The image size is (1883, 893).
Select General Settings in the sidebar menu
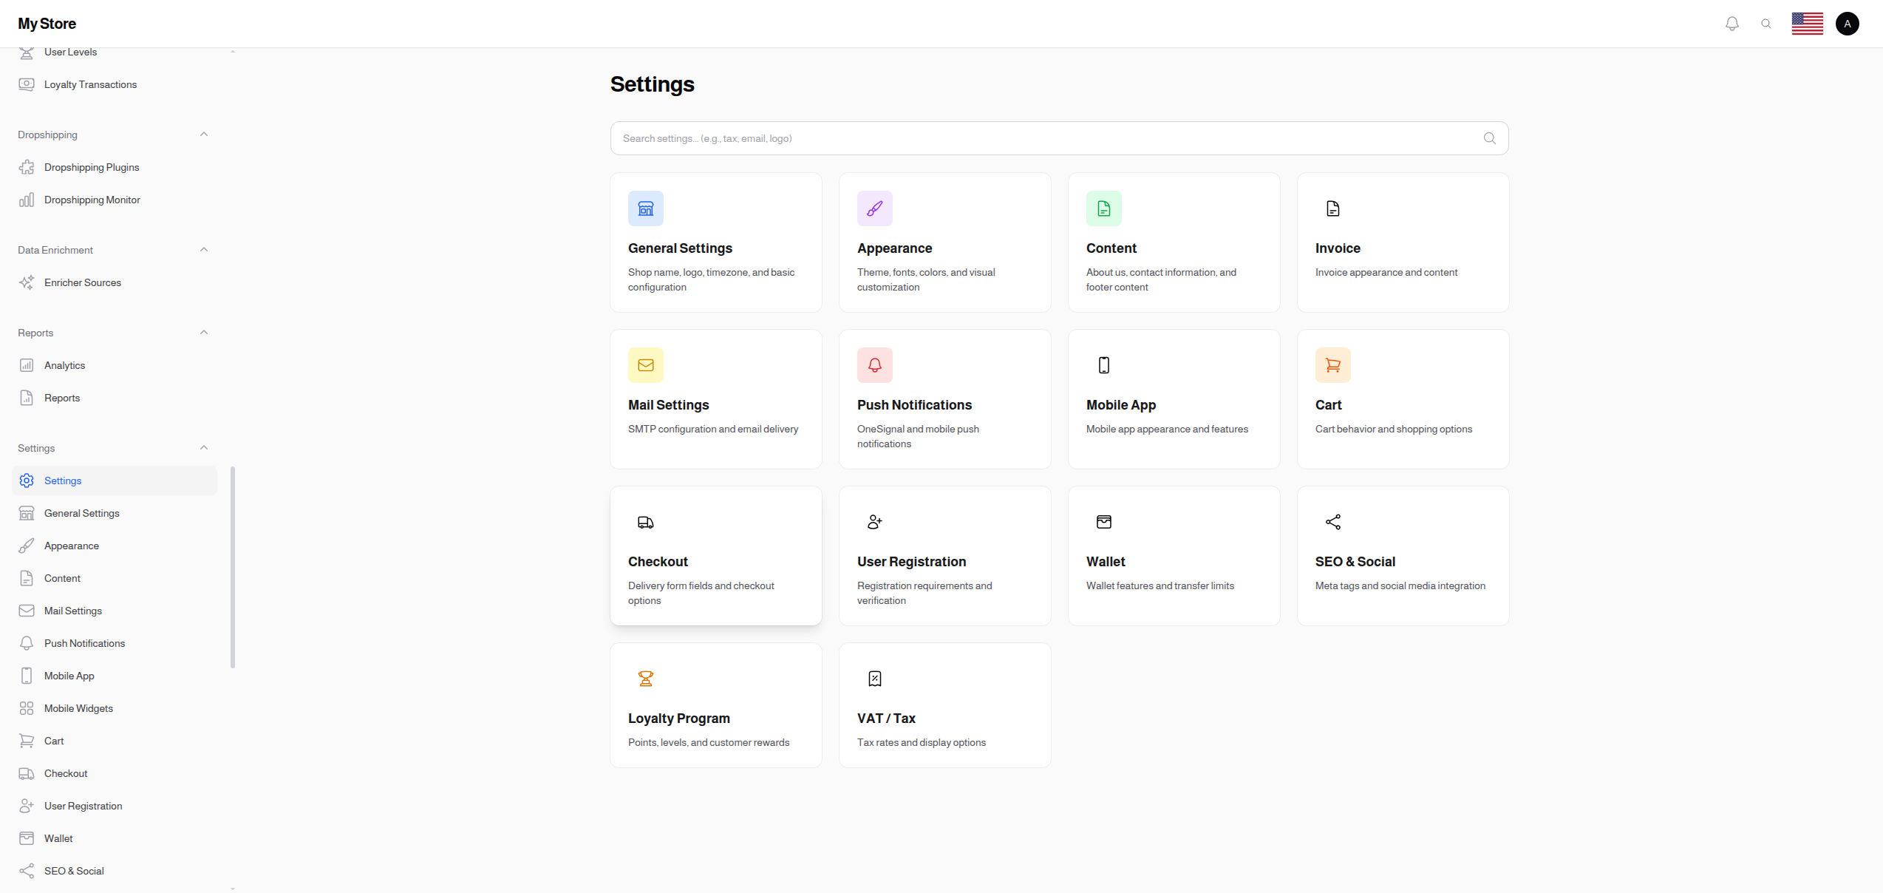coord(82,513)
